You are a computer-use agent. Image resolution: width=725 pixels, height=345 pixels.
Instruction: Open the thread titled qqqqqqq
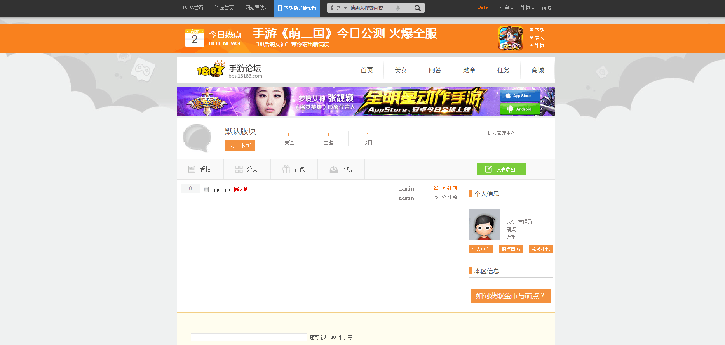point(222,190)
